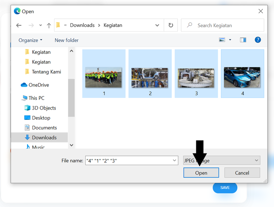This screenshot has width=274, height=207.
Task: Click the This PC computer icon
Action: point(24,98)
